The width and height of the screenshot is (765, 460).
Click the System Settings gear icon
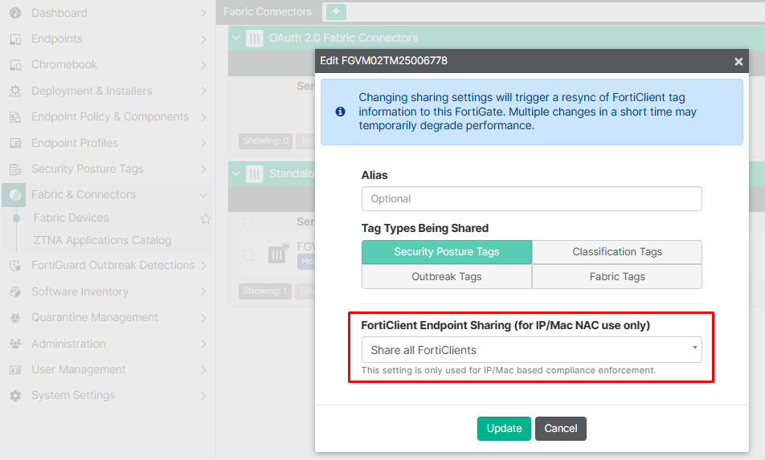(15, 396)
